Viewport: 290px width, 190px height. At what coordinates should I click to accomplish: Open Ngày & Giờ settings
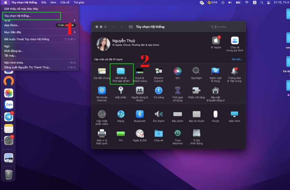coord(139,136)
